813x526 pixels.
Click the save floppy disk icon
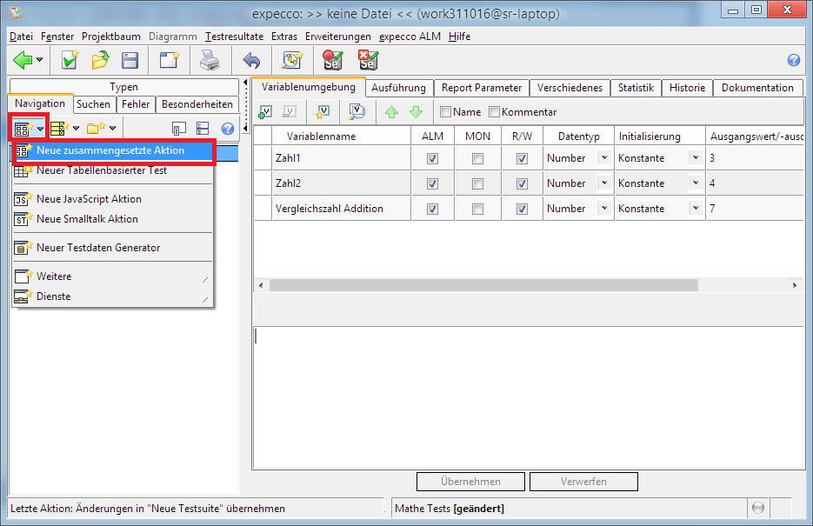(x=130, y=60)
